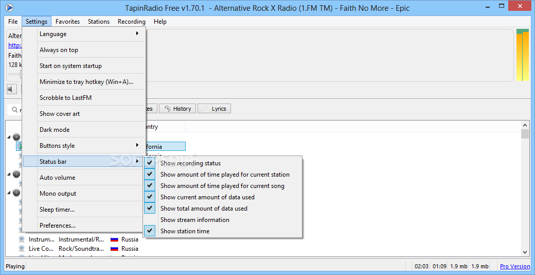
Task: Click the Rock/Soundtra... genre cell
Action: point(81,248)
